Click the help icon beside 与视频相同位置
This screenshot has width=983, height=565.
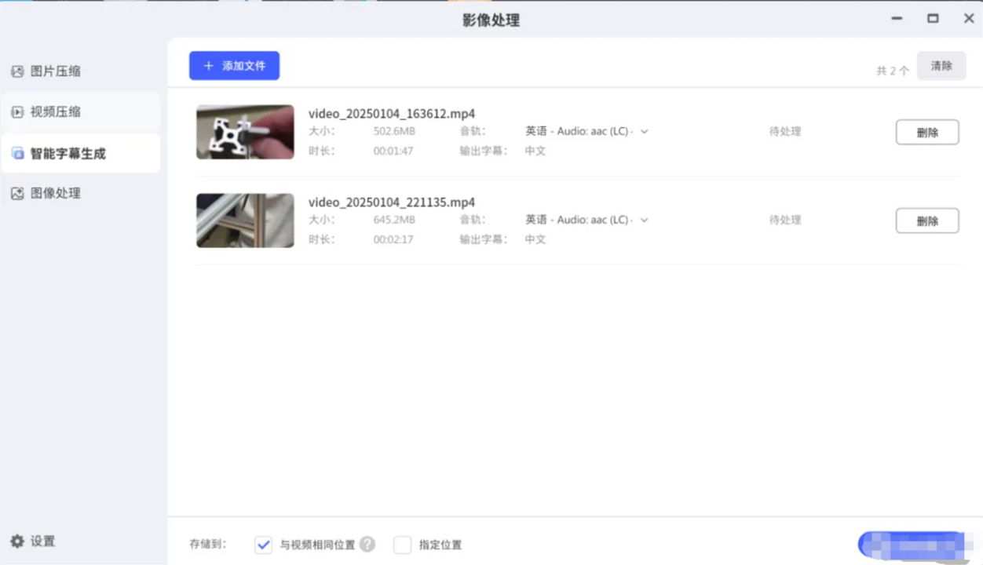pos(367,544)
